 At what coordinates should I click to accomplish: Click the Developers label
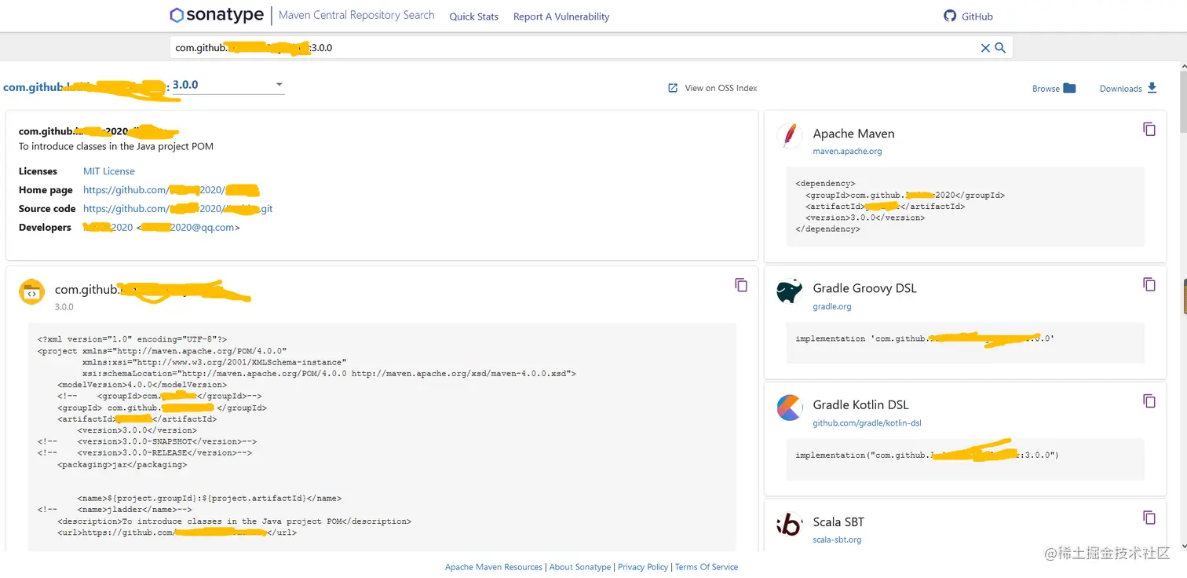click(x=45, y=228)
